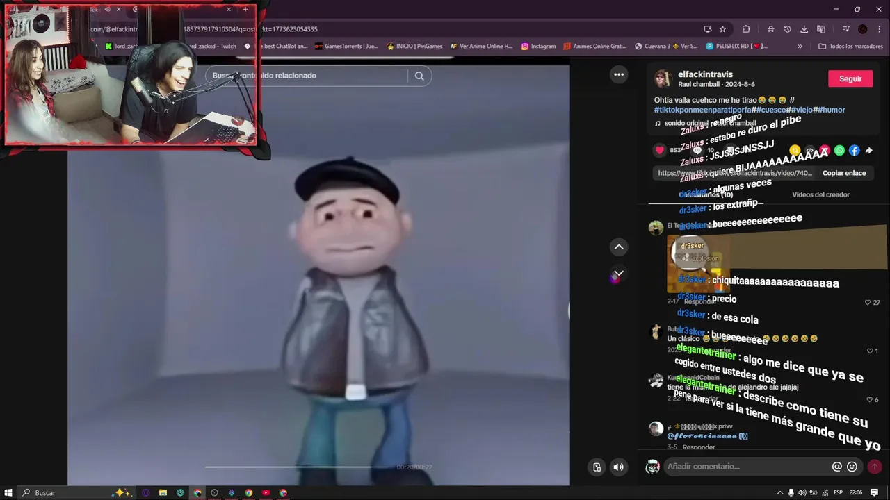890x500 pixels.
Task: Go to the next video with down chevron
Action: pyautogui.click(x=619, y=273)
